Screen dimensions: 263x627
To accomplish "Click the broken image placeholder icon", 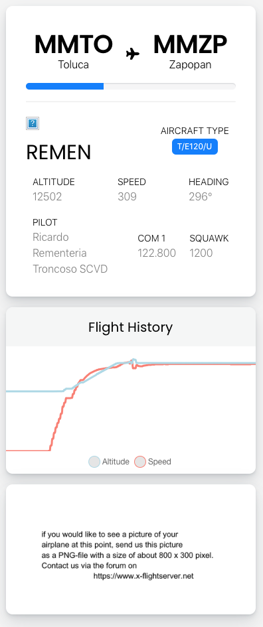I will click(33, 123).
